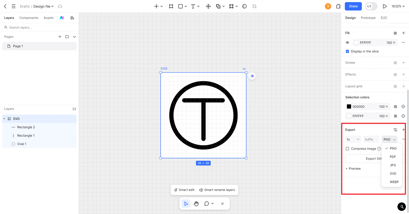Screen dimensions: 409x214
Task: Go back using the back arrow
Action: point(5,6)
